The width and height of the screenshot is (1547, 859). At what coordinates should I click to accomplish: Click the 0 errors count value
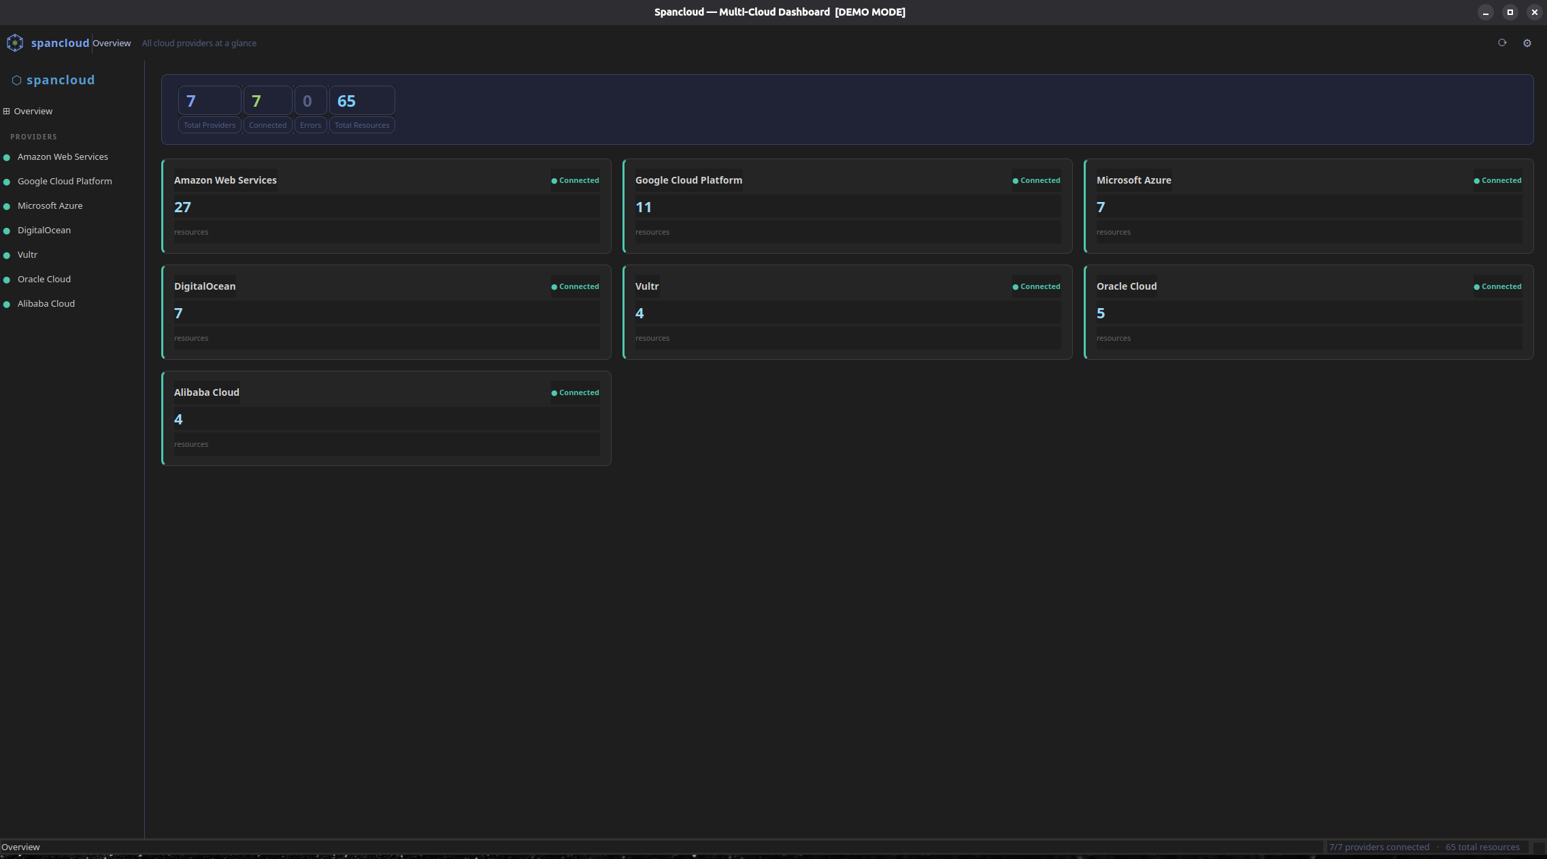(x=307, y=101)
